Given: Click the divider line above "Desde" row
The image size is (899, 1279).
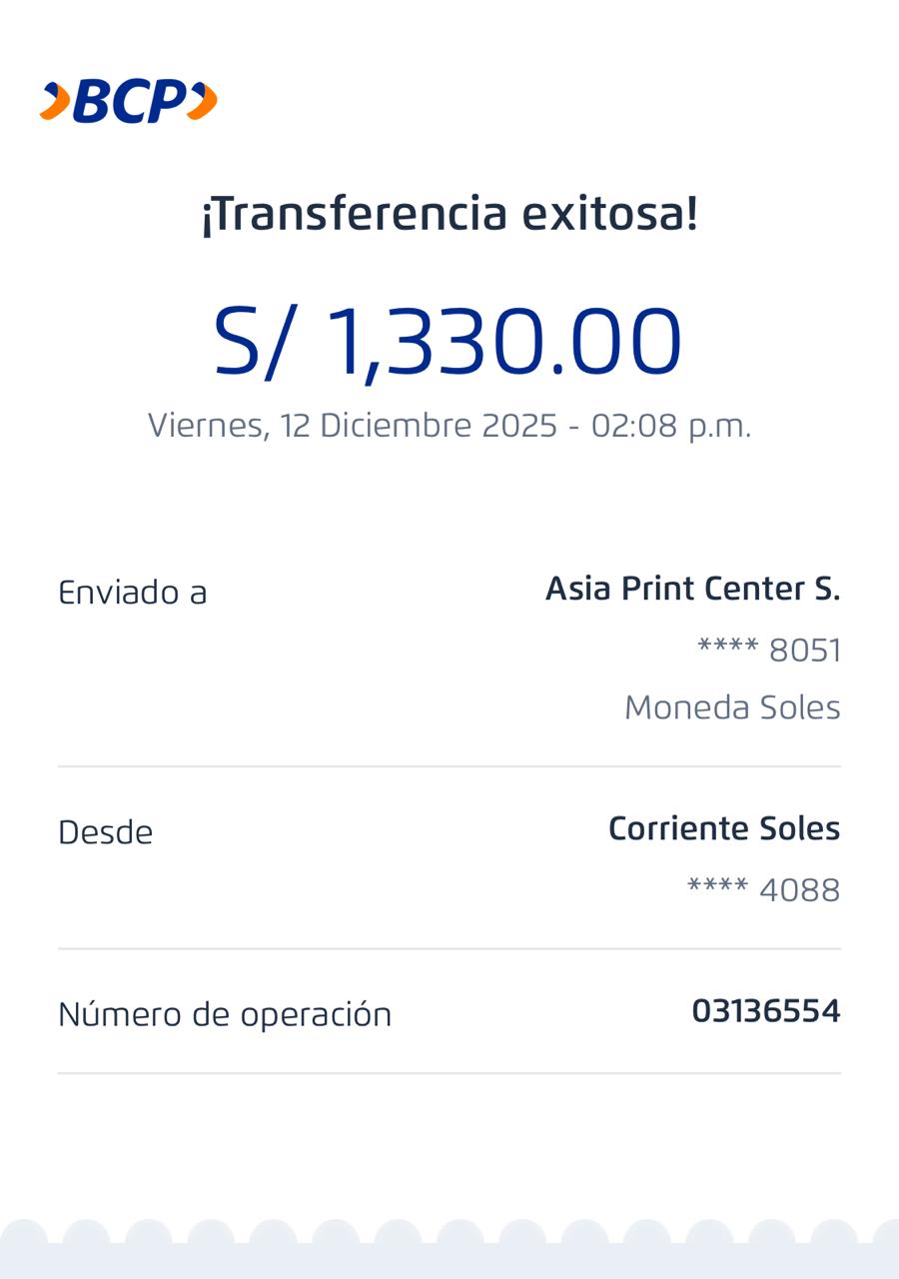Looking at the screenshot, I should click(449, 766).
